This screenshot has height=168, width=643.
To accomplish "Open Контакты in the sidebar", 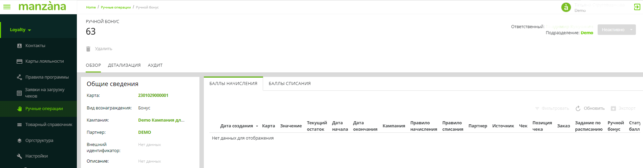I will tap(35, 46).
